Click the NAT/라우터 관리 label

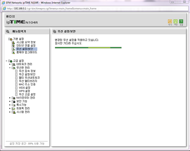tap(26, 98)
